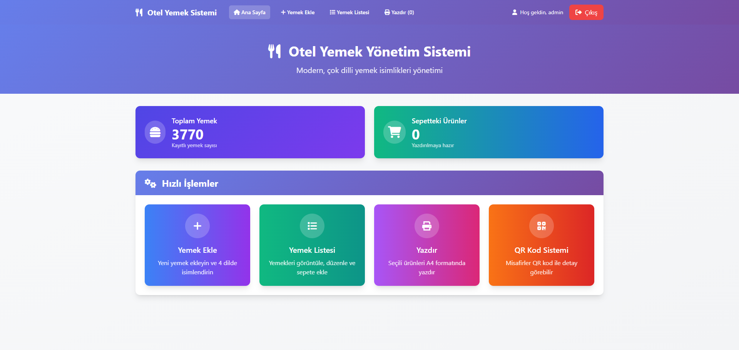Open Yemek Ekle in the navbar

(x=298, y=12)
